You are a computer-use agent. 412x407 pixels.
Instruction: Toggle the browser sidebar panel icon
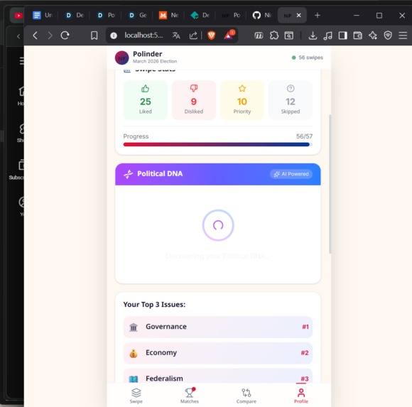point(342,36)
